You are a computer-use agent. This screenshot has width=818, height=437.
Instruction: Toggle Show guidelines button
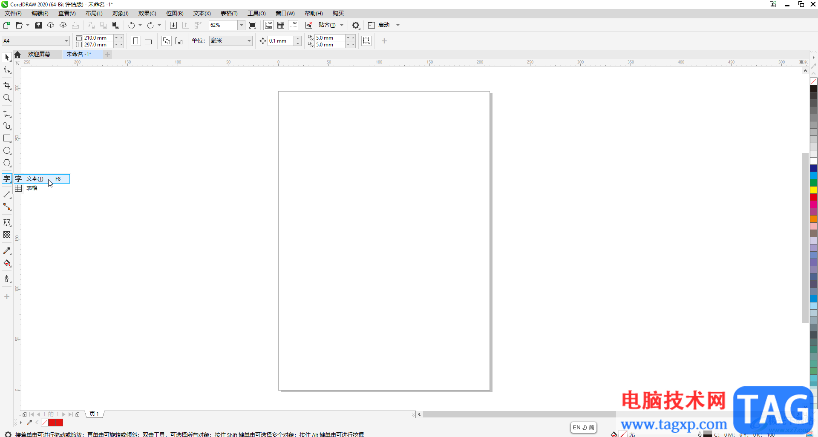coord(293,25)
